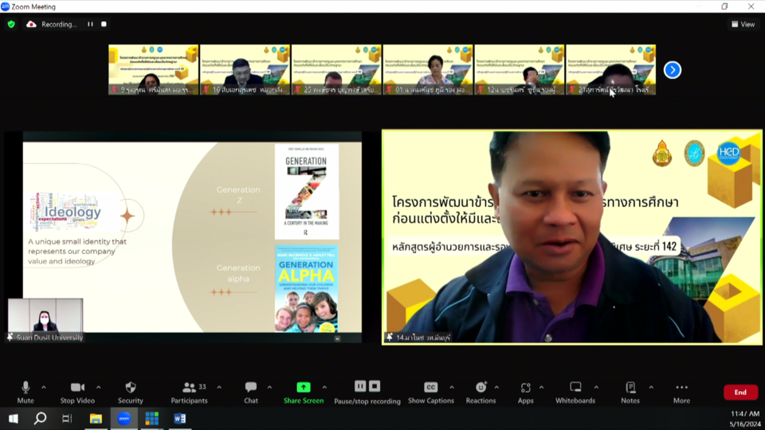Open the Chat panel
Image resolution: width=765 pixels, height=430 pixels.
251,393
